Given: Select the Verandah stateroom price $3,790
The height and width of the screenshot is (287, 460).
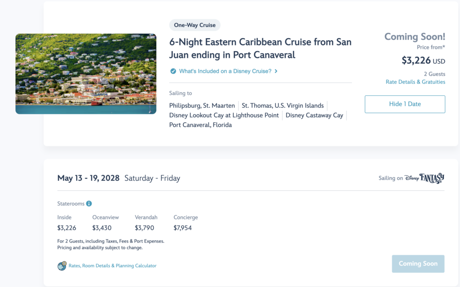Looking at the screenshot, I should (x=144, y=228).
